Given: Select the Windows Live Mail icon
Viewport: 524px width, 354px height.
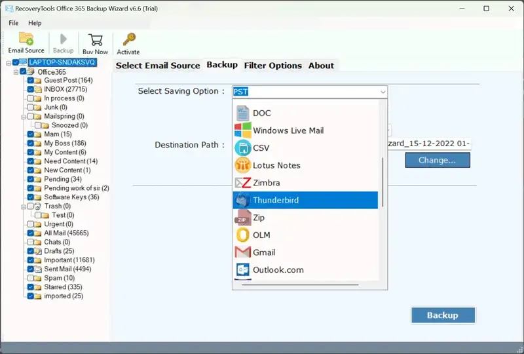Looking at the screenshot, I should click(x=243, y=130).
